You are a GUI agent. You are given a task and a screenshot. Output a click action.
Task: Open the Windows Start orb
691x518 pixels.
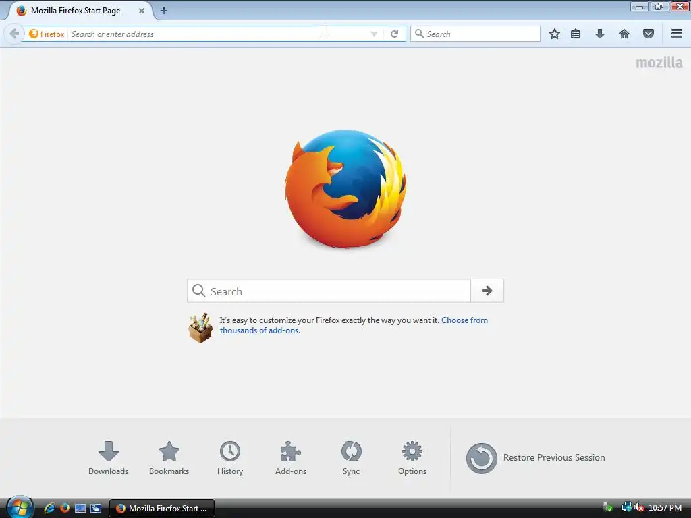(x=20, y=508)
